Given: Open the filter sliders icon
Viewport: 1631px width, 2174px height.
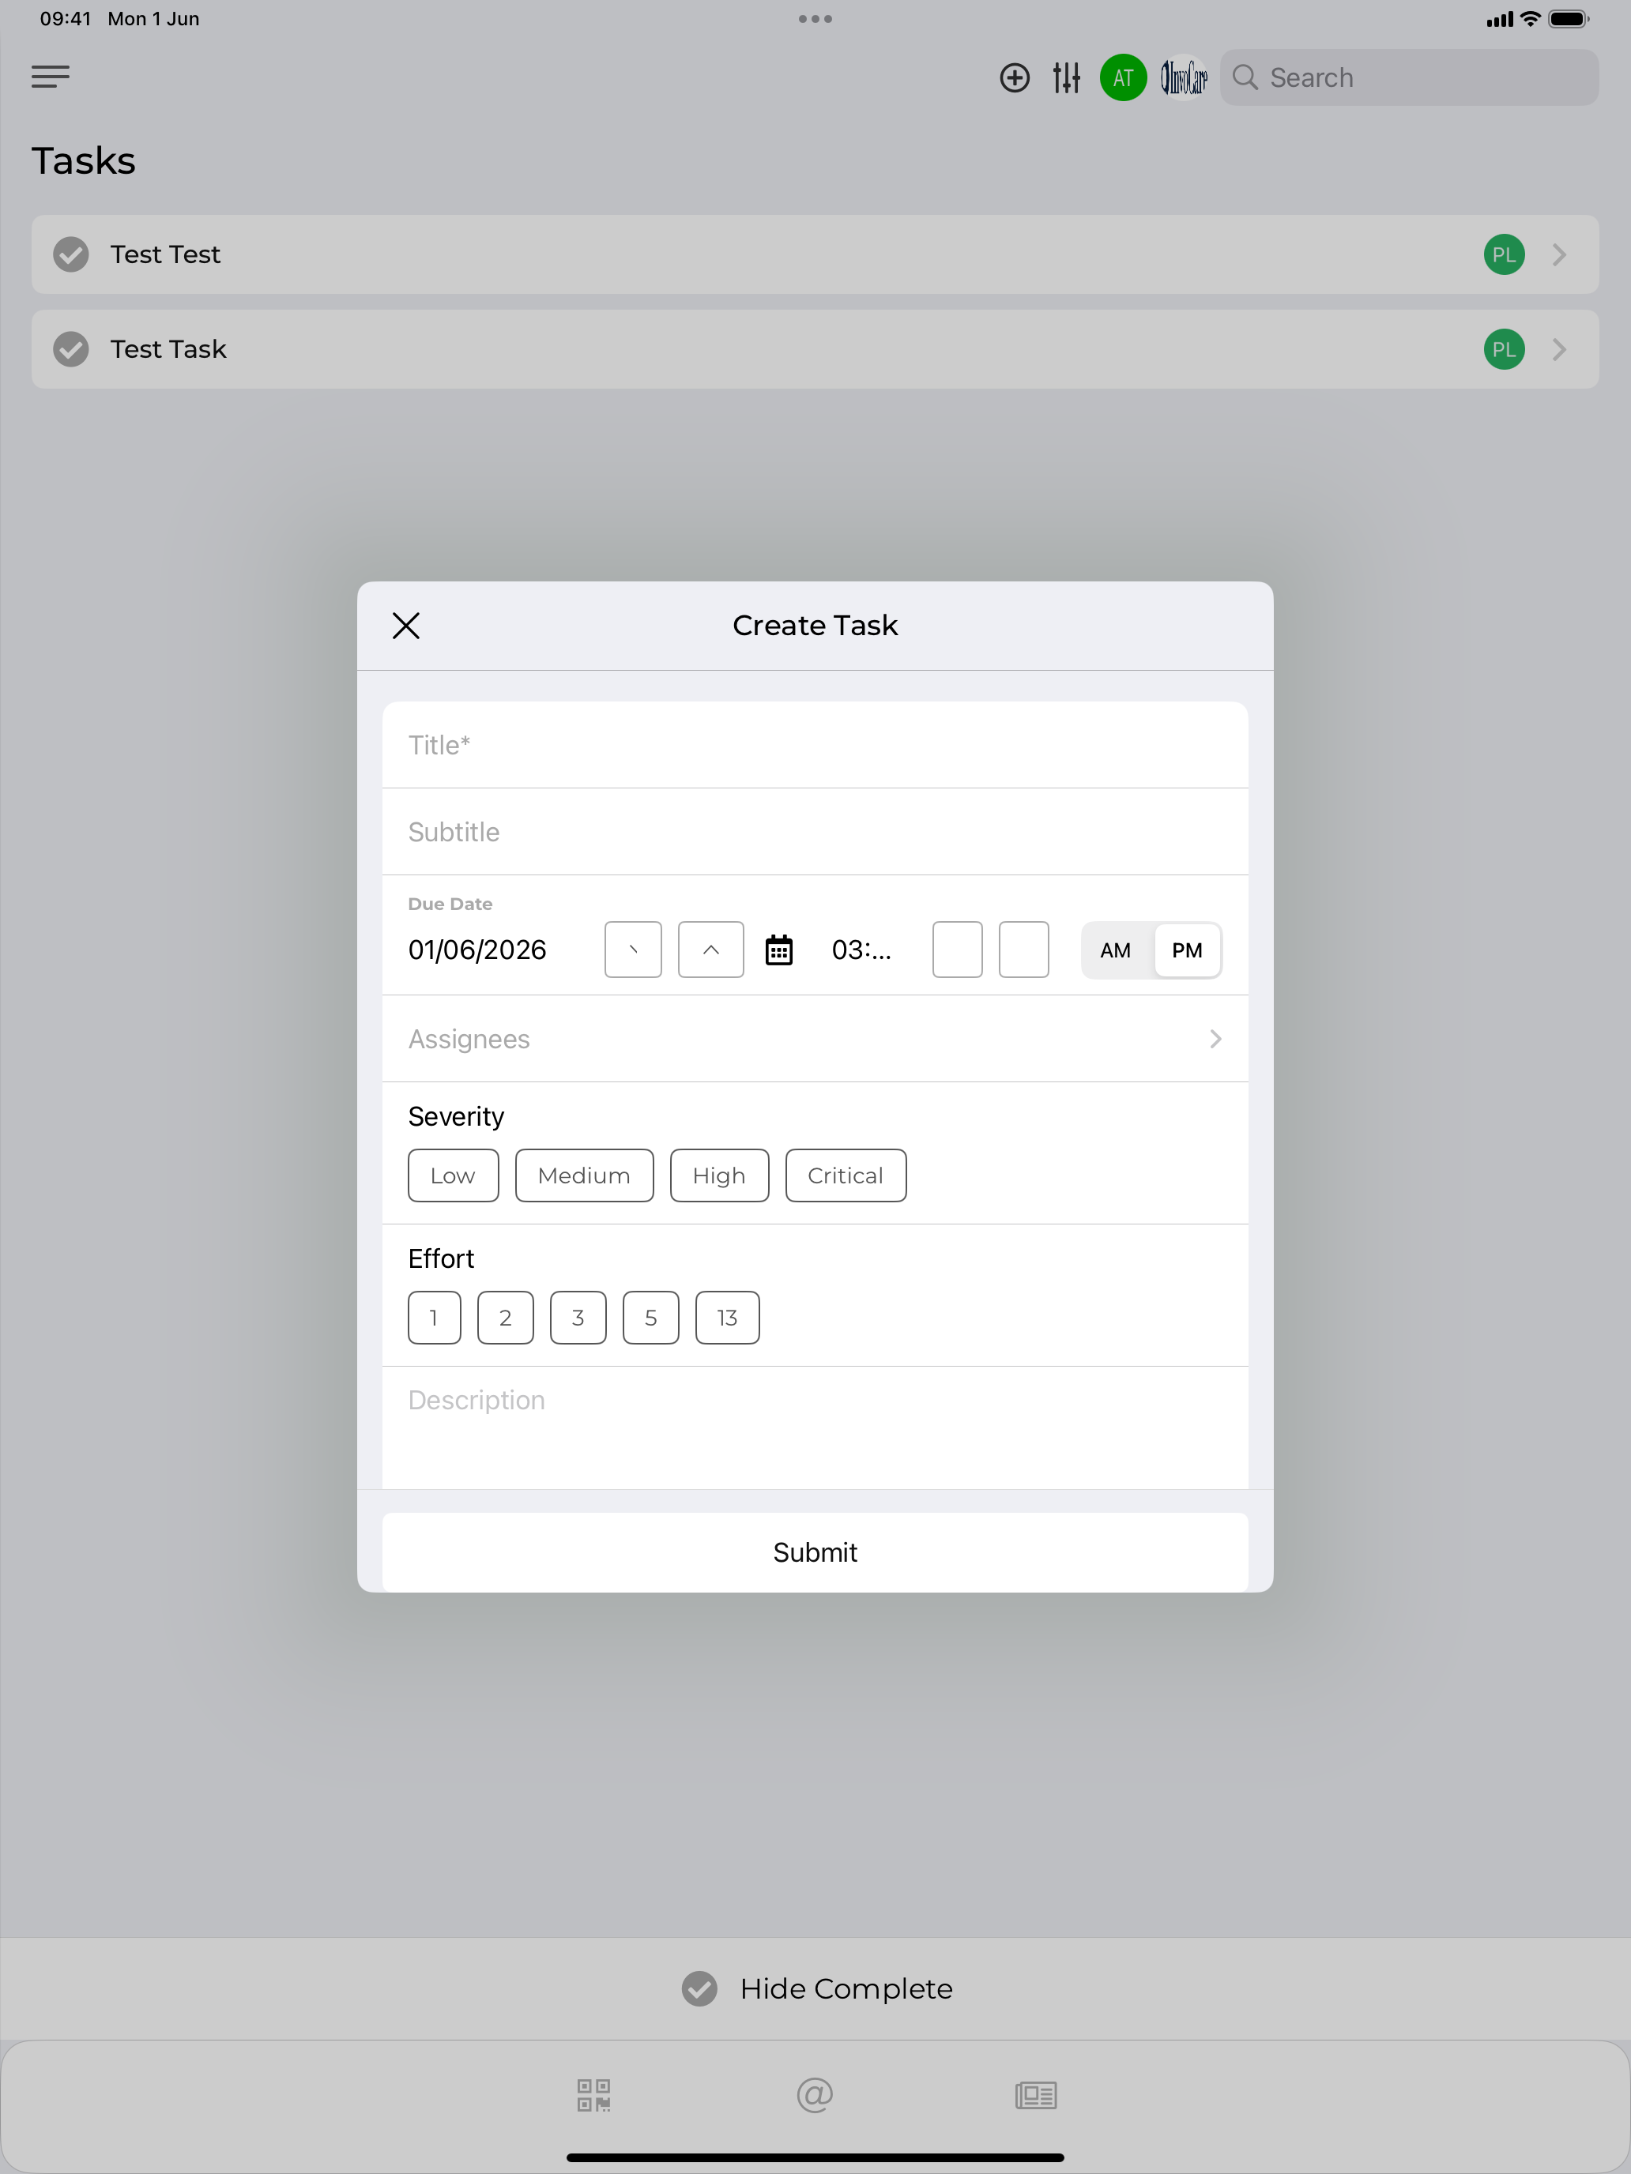Looking at the screenshot, I should 1067,77.
